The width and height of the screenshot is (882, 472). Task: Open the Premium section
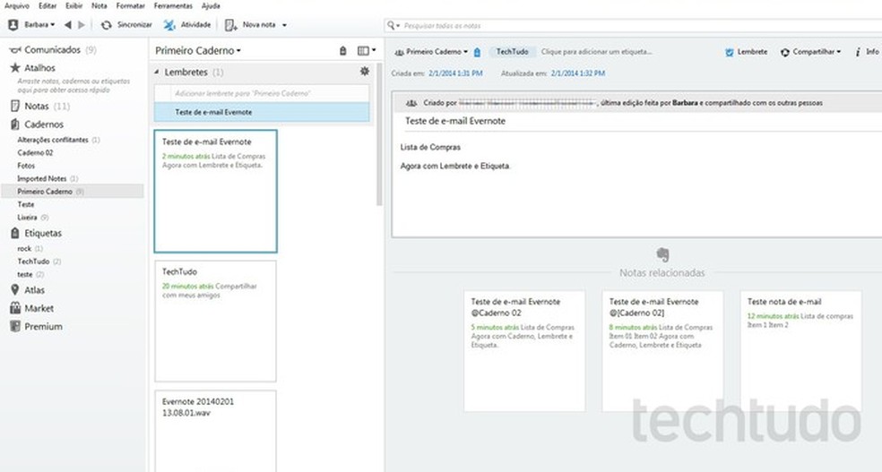[36, 327]
